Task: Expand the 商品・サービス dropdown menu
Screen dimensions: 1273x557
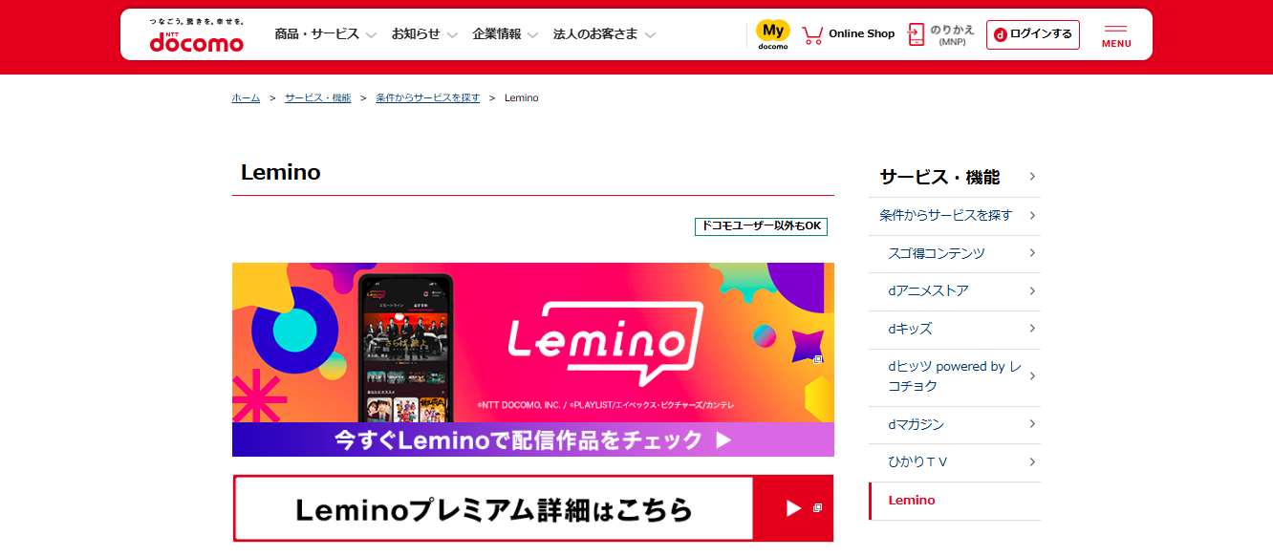Action: 325,34
